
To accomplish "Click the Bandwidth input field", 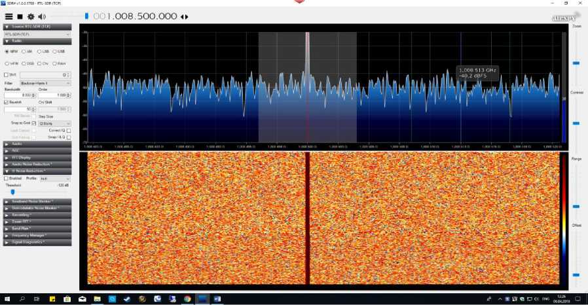I will [x=17, y=95].
